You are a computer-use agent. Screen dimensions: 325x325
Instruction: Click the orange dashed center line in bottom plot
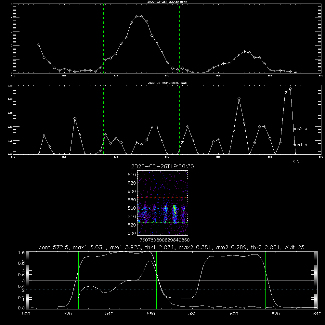(x=177, y=280)
